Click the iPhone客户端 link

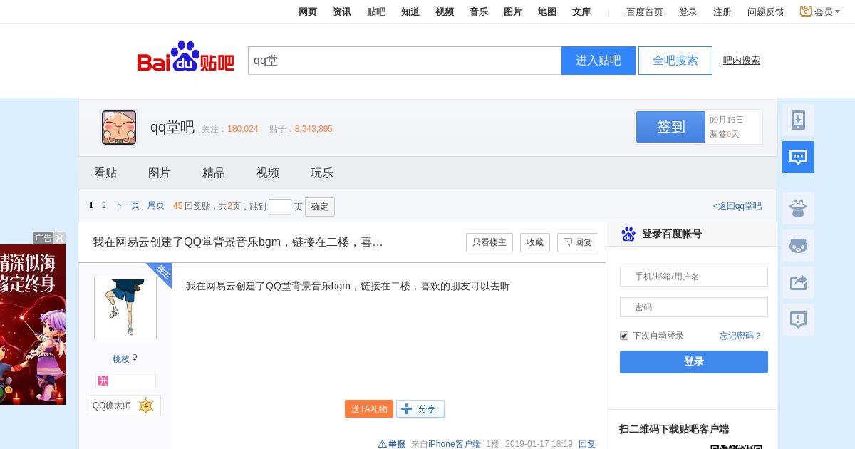(455, 444)
